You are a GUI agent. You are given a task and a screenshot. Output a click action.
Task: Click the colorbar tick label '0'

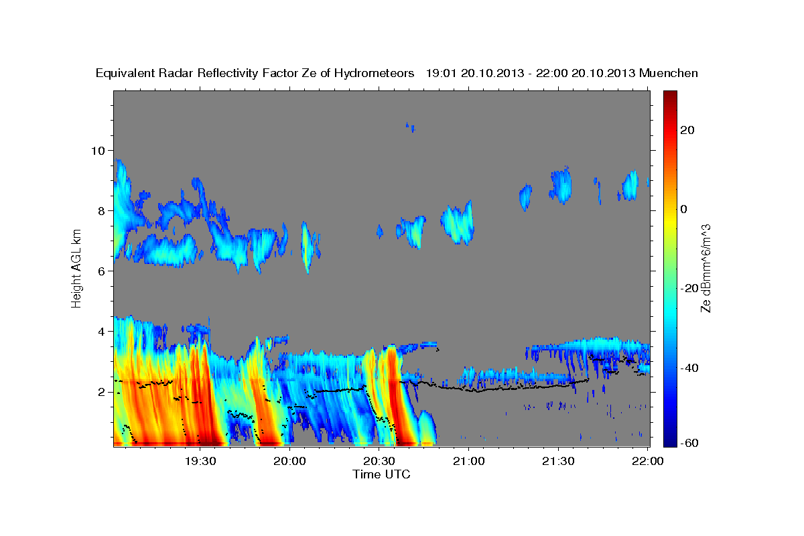tap(683, 209)
